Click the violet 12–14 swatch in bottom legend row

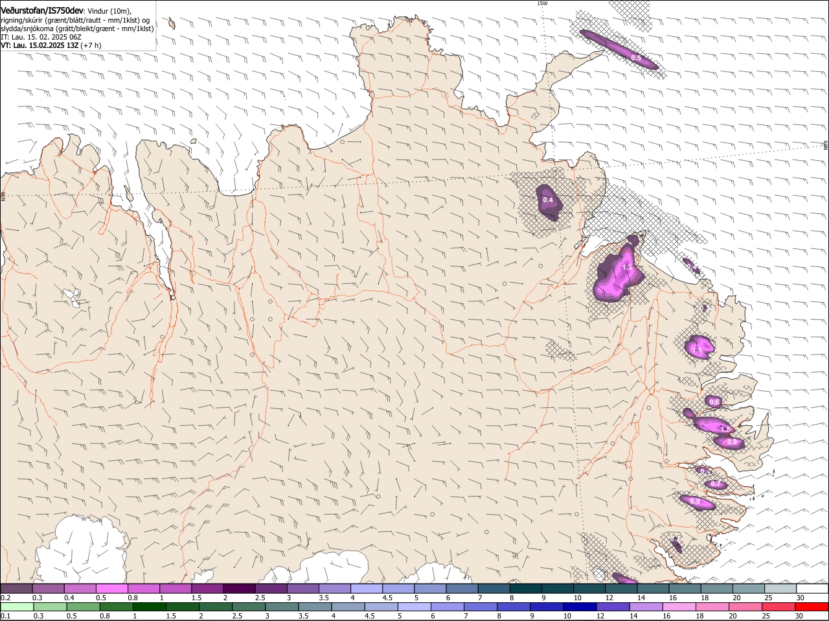(613, 607)
